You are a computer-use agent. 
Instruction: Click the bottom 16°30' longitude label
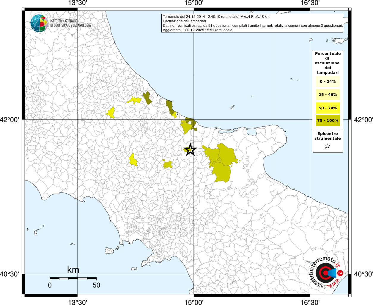(310, 302)
